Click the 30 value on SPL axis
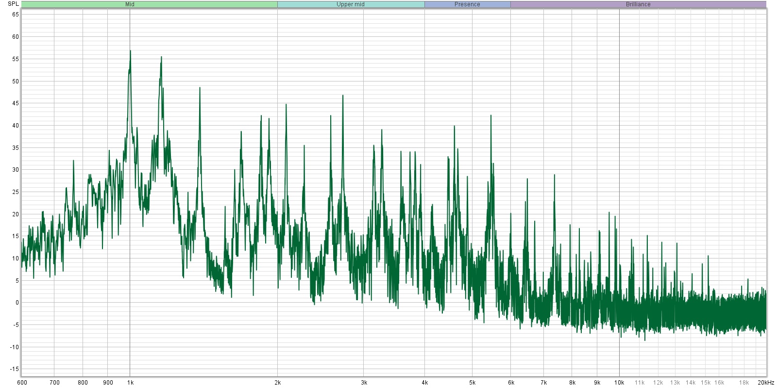 (x=16, y=170)
